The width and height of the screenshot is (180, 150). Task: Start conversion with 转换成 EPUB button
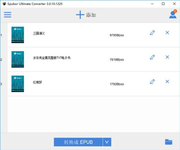[78, 142]
